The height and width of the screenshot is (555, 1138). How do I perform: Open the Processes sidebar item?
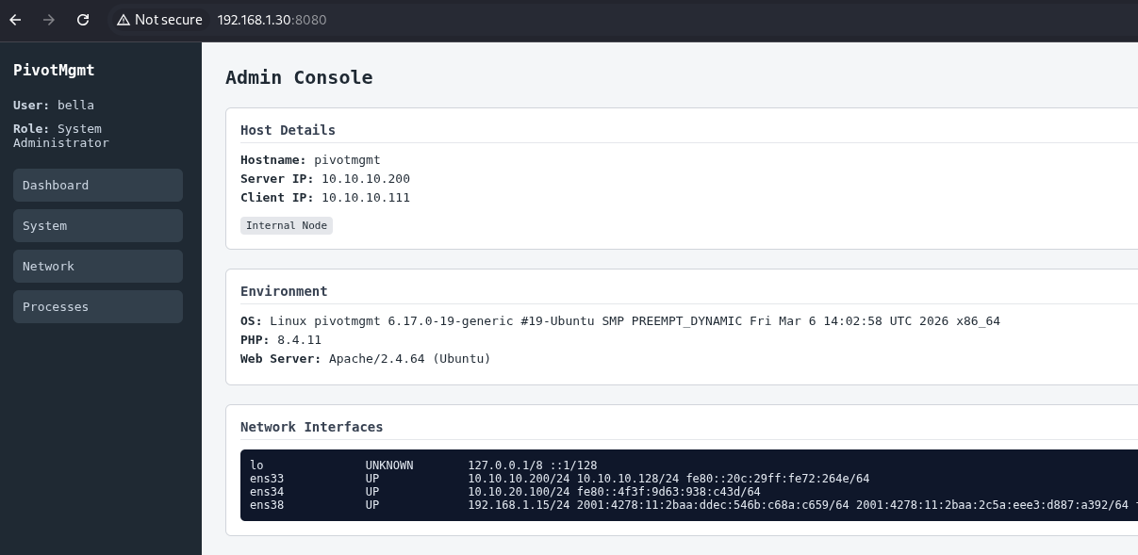[98, 306]
